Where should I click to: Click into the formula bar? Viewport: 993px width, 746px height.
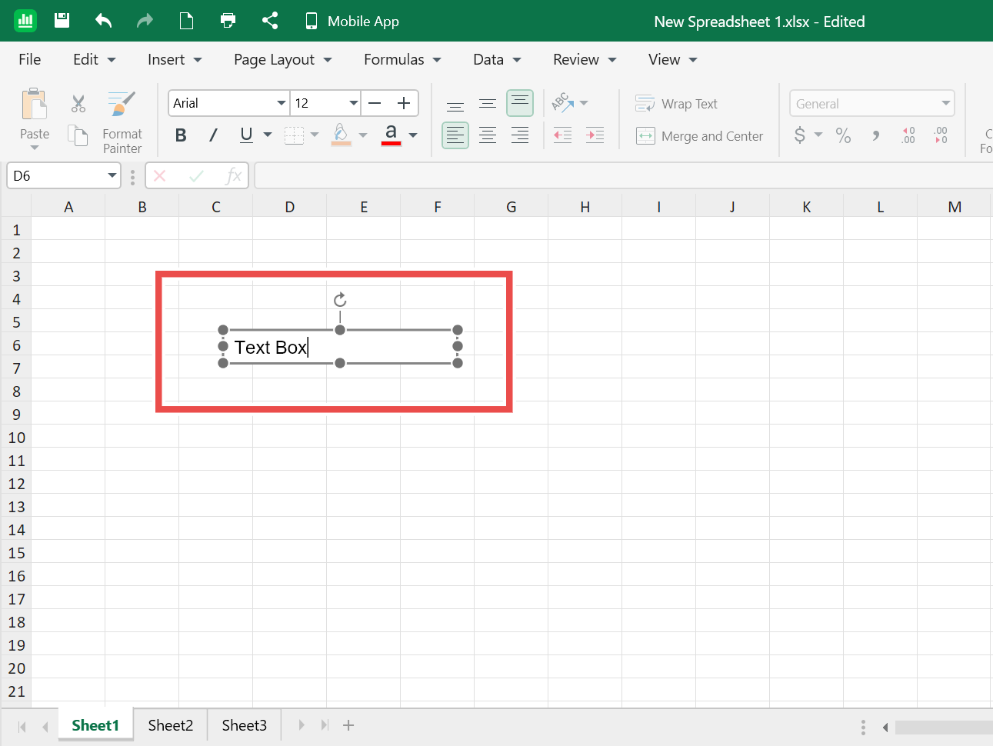point(623,176)
